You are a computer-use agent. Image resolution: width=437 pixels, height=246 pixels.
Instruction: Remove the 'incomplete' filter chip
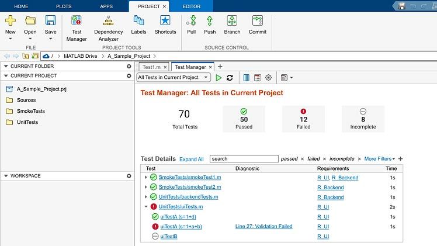[359, 159]
